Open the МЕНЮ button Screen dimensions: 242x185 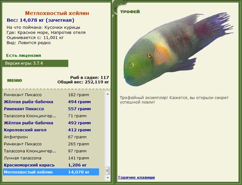[14, 81]
